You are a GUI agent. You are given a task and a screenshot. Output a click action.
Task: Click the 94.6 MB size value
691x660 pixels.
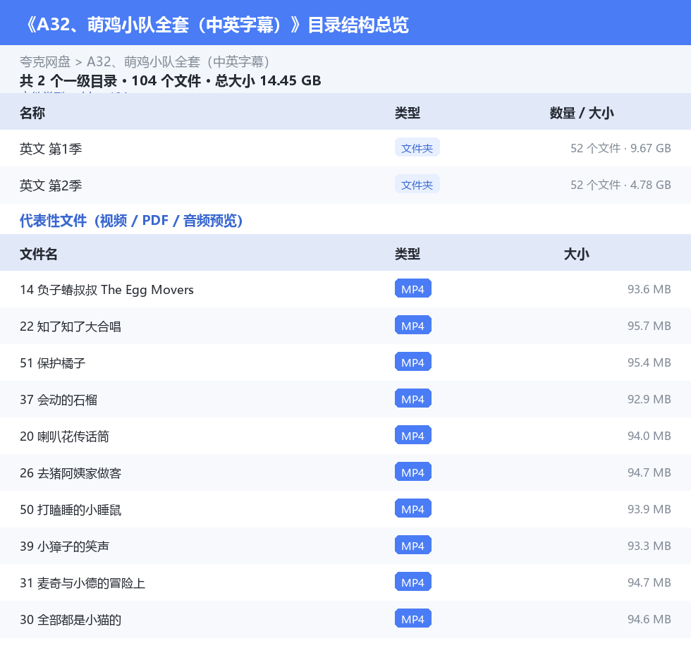649,618
